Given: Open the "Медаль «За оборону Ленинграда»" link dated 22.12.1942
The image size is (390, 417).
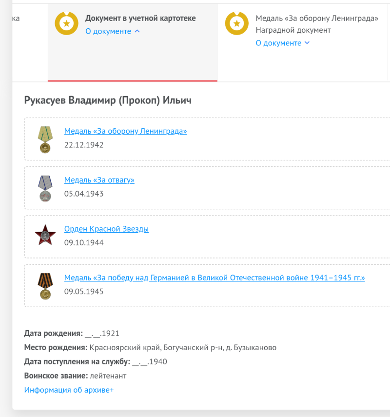Looking at the screenshot, I should pyautogui.click(x=125, y=131).
